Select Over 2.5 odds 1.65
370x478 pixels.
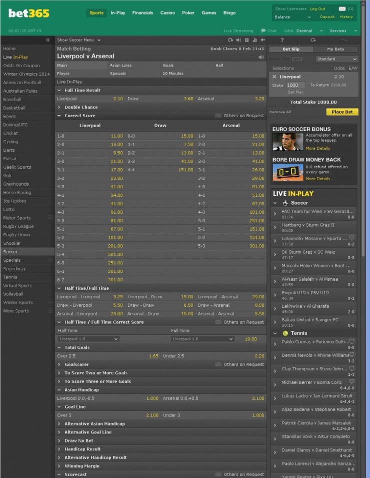(x=153, y=356)
